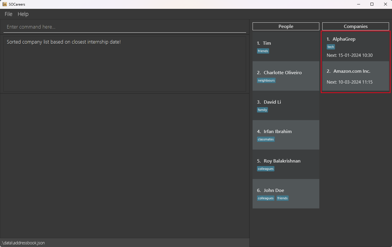Screen dimensions: 392x247
Task: Click the SOCareers app icon in title bar
Action: pos(5,4)
